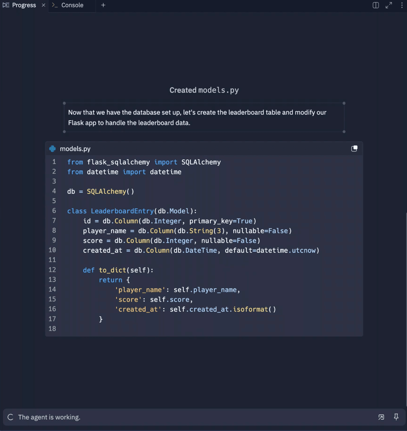The height and width of the screenshot is (431, 407).
Task: Click the spinning agent working indicator
Action: [10, 417]
